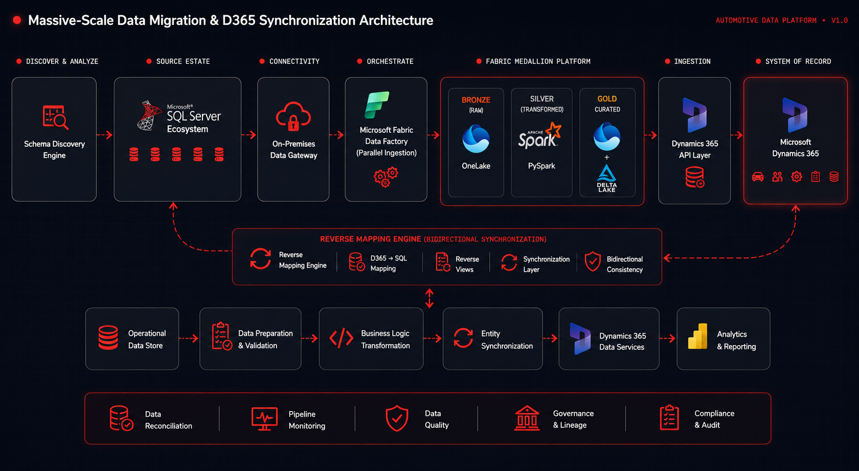This screenshot has height=471, width=859.
Task: Click the Bidirectional Consistency shield icon
Action: (x=593, y=262)
